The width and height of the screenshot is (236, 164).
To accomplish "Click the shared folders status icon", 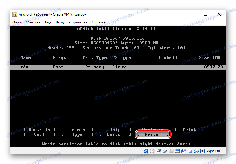I will pyautogui.click(x=171, y=151).
